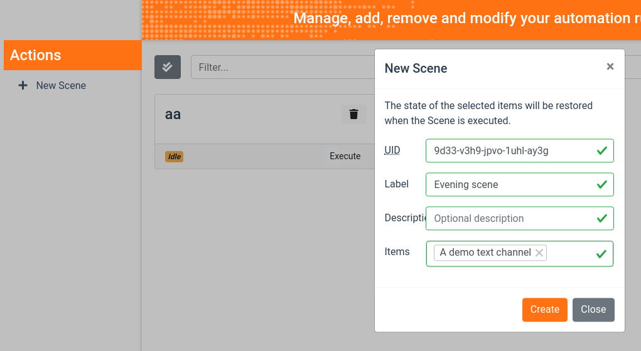Click the green checkmark in the Description field
The width and height of the screenshot is (641, 351).
pyautogui.click(x=601, y=218)
